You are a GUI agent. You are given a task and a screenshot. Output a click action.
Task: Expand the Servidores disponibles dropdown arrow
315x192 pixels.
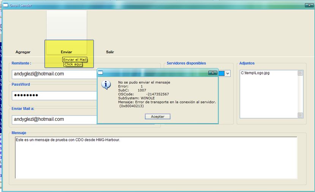228,73
